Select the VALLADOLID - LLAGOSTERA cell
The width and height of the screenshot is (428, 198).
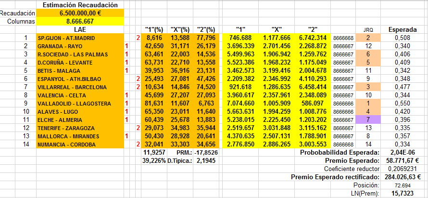pos(80,104)
